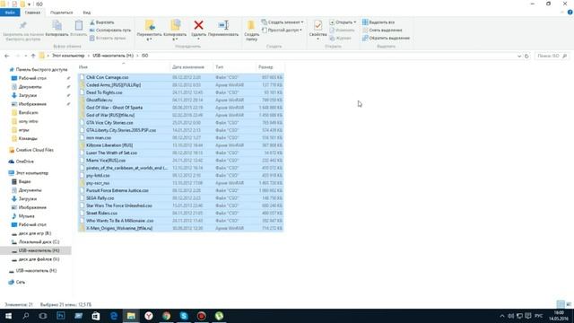Switch to the Home ribbon tab
This screenshot has height=323, width=574.
32,13
